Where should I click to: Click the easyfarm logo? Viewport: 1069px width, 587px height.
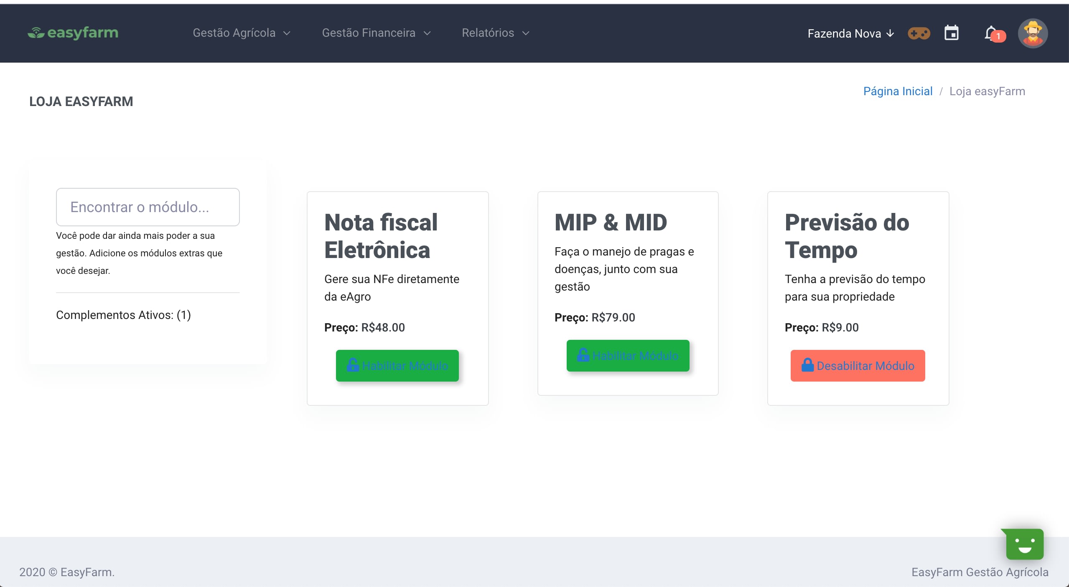tap(73, 33)
